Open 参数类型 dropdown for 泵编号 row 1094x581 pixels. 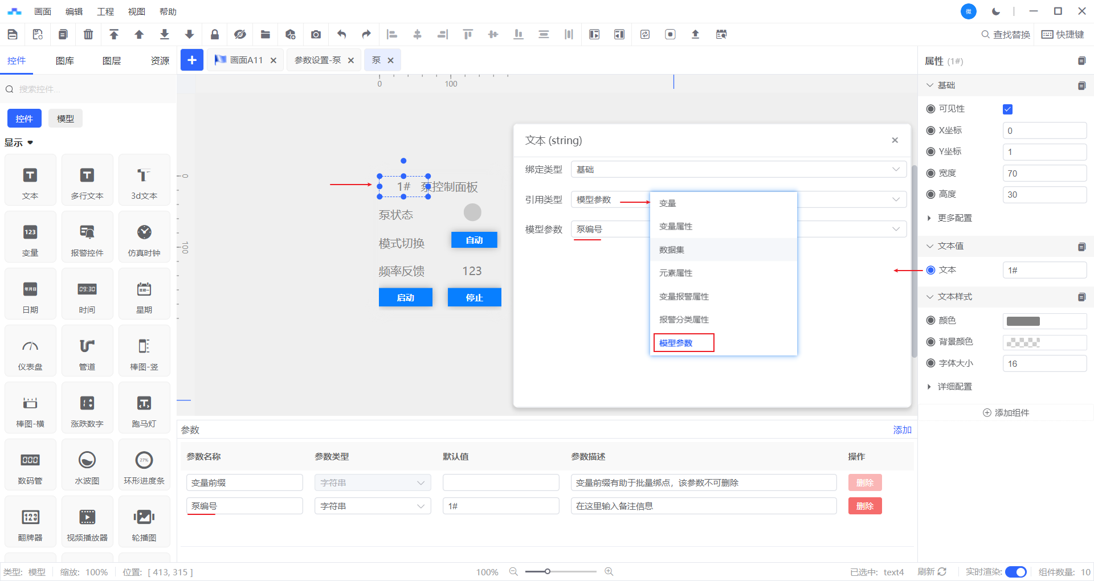click(372, 506)
